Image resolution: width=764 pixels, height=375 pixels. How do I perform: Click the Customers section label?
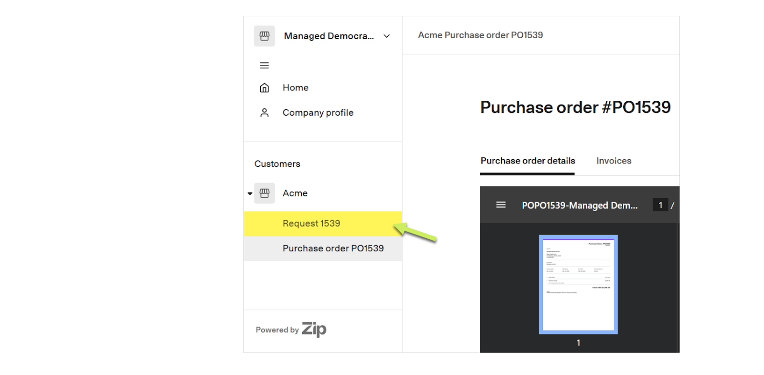point(277,164)
